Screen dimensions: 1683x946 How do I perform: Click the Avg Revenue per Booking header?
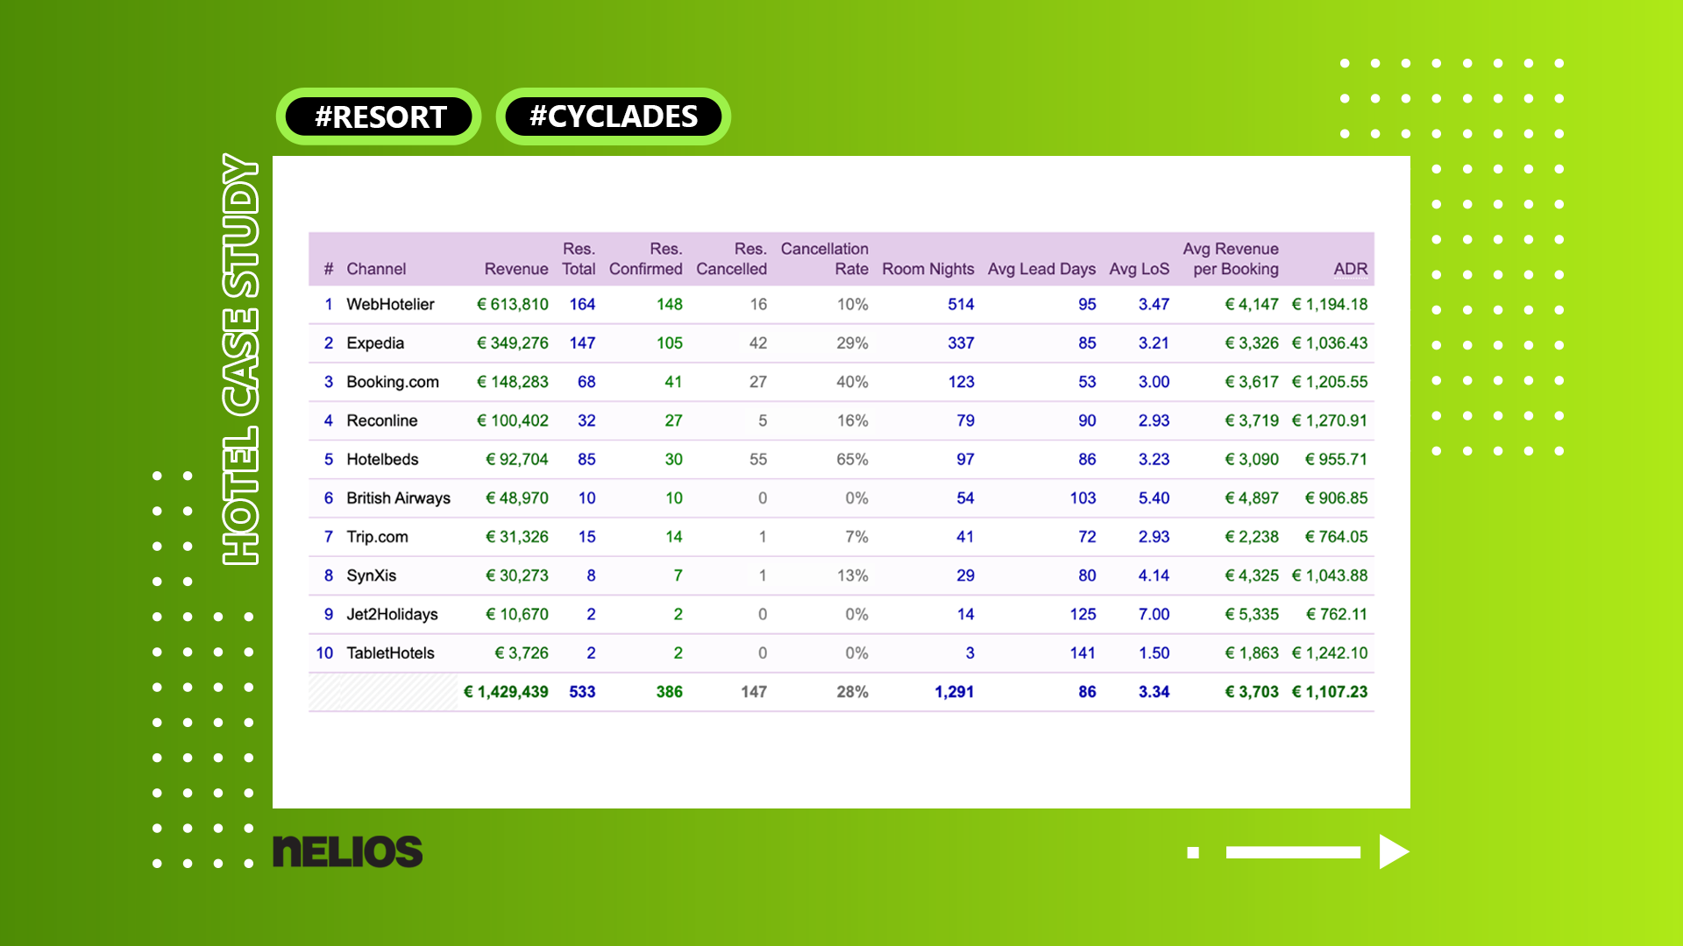point(1231,259)
